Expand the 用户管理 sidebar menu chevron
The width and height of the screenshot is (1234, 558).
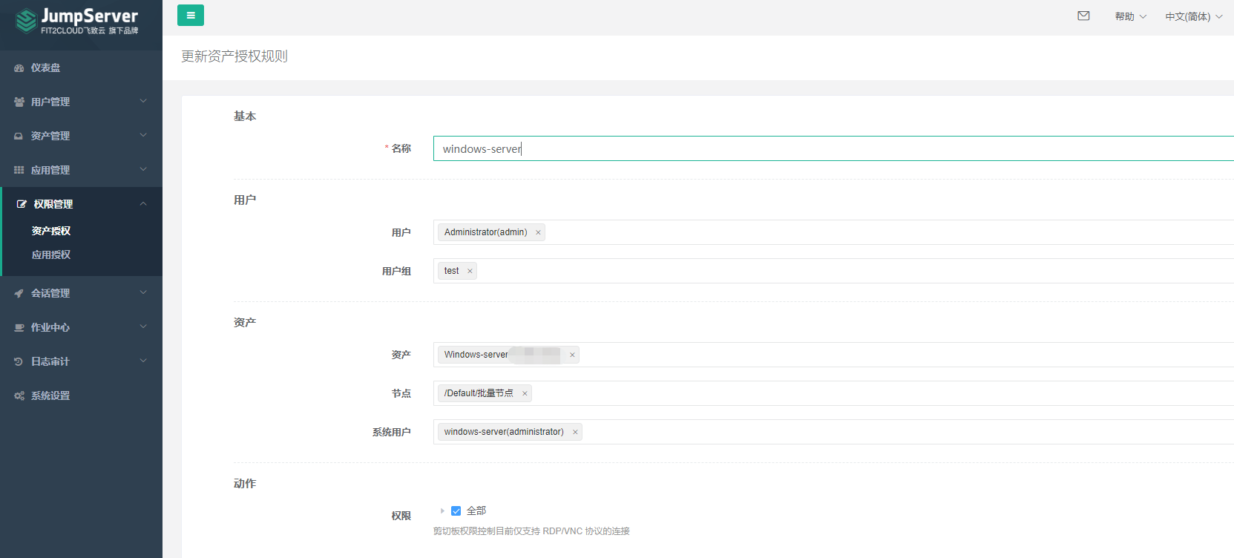(x=143, y=101)
